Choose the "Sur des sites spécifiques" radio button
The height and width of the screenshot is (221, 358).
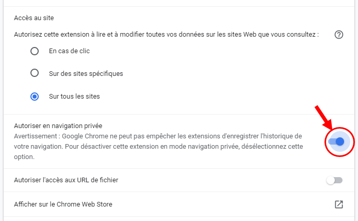coord(35,73)
